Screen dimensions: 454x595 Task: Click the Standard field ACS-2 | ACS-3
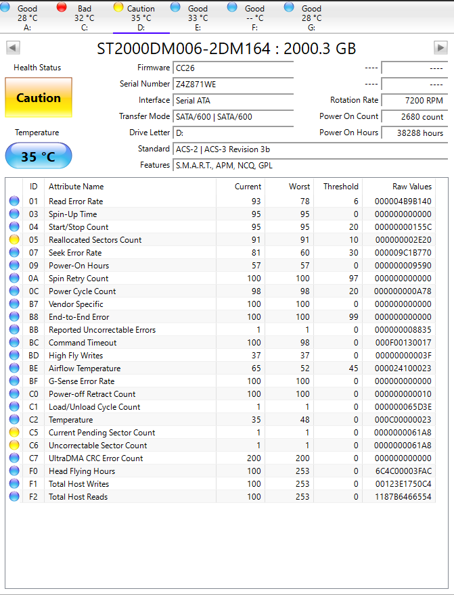pos(310,149)
